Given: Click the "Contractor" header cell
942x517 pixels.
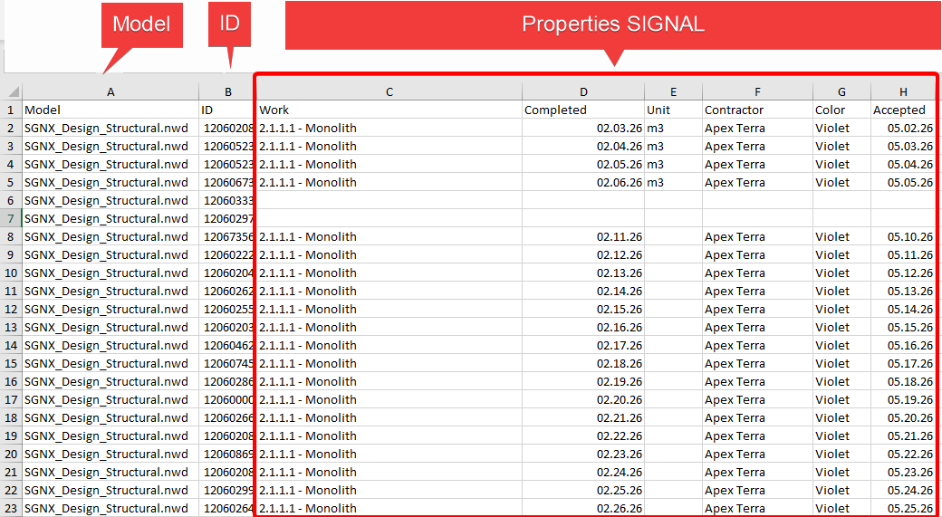Looking at the screenshot, I should tap(757, 110).
